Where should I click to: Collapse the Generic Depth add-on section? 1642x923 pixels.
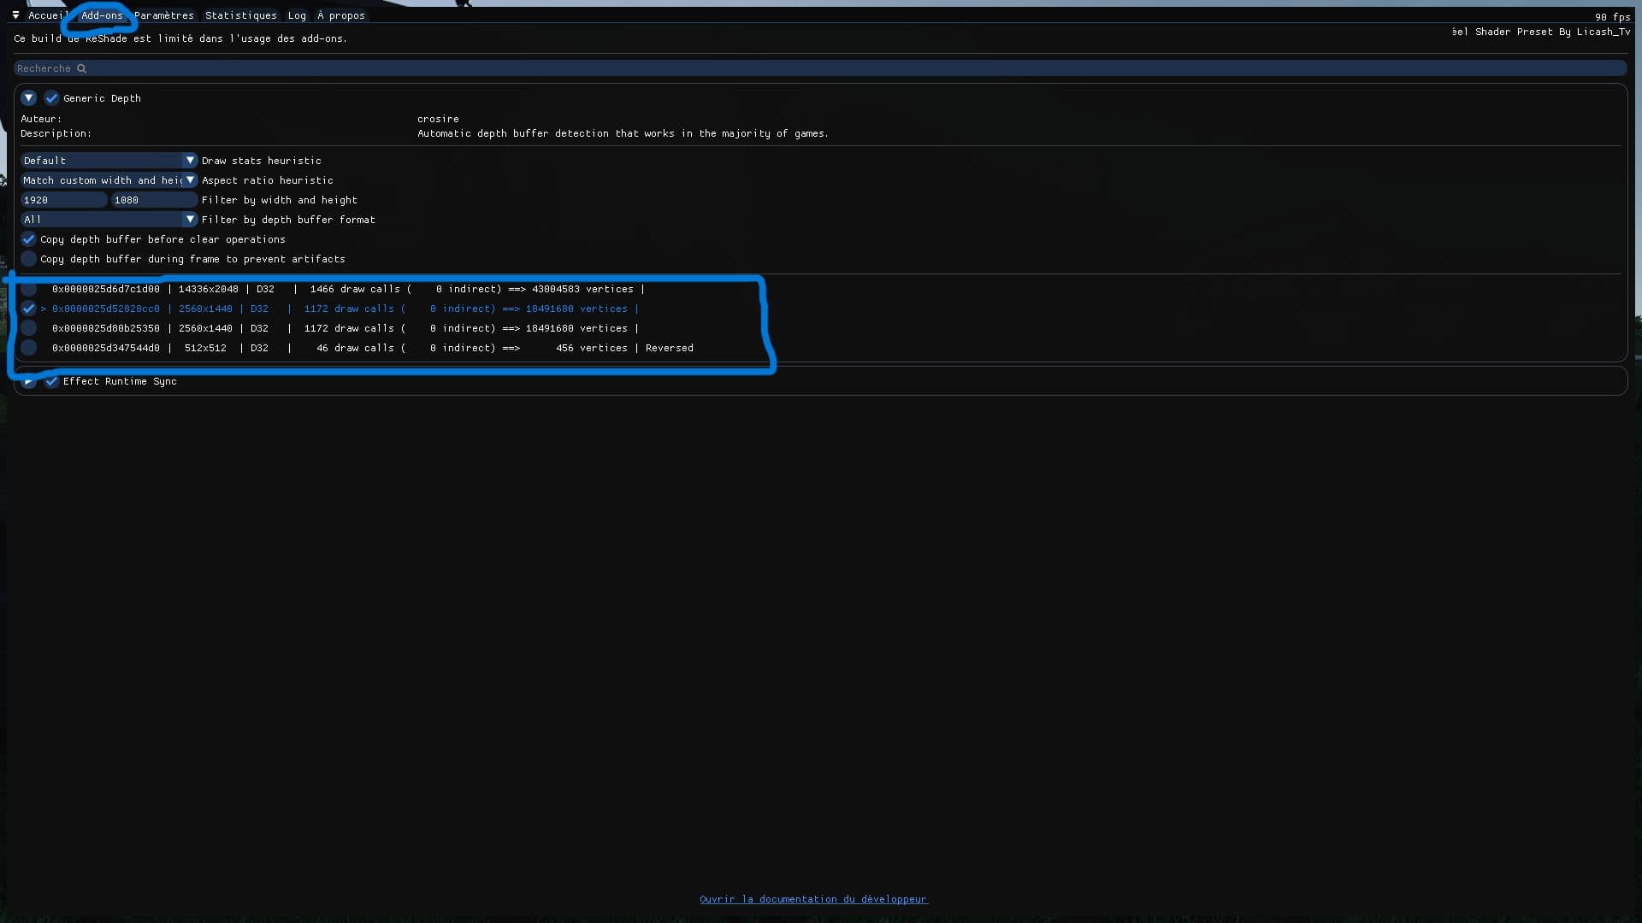pyautogui.click(x=28, y=98)
